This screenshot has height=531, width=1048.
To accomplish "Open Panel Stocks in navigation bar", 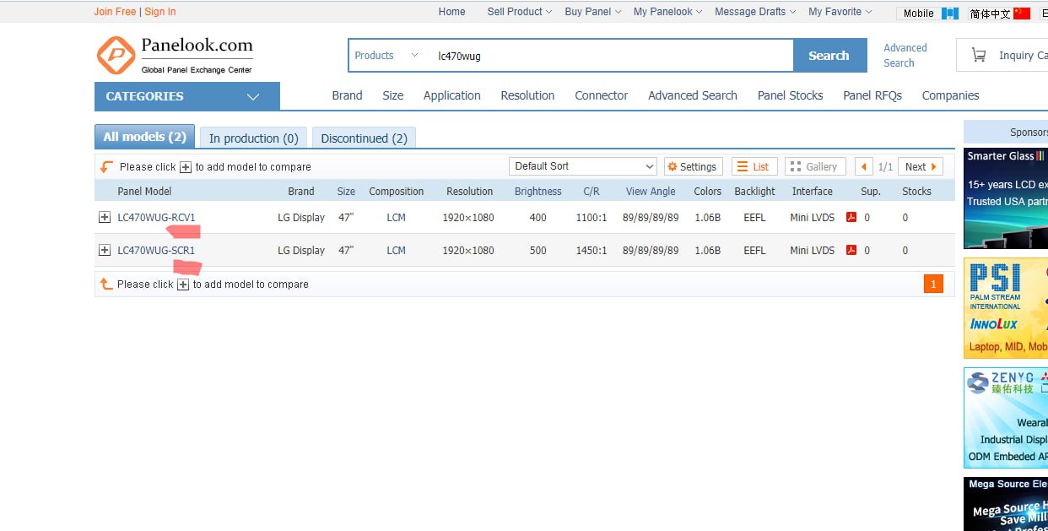I will point(791,95).
